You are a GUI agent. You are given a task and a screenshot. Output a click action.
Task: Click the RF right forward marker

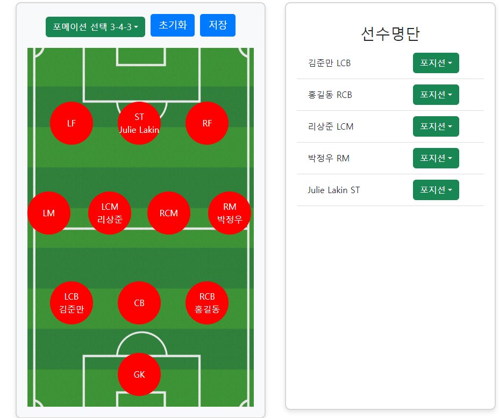pos(207,123)
